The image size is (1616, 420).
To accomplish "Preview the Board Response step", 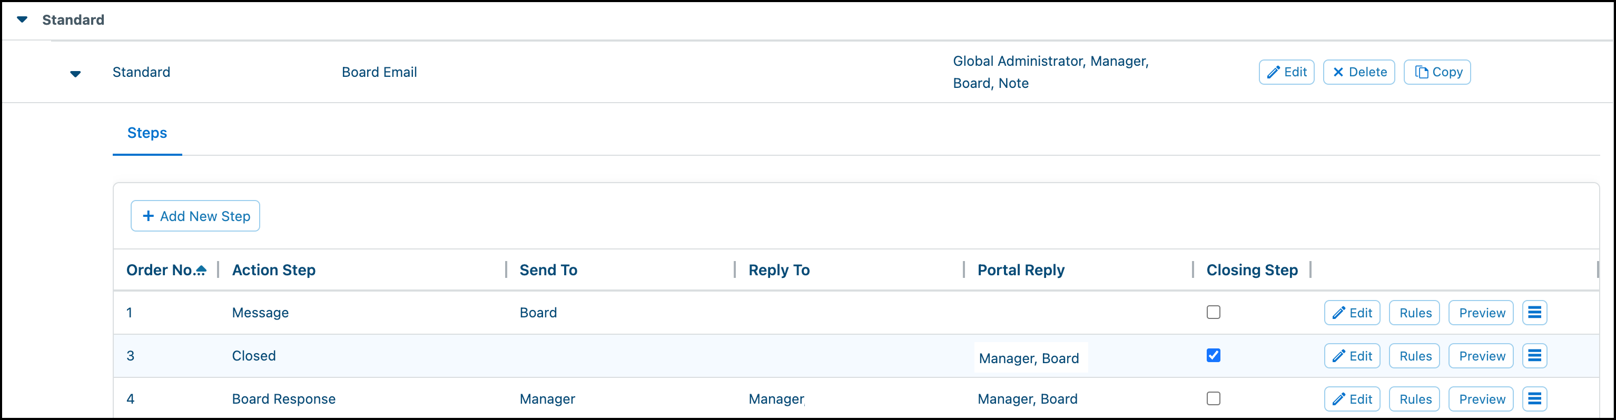I will 1481,399.
